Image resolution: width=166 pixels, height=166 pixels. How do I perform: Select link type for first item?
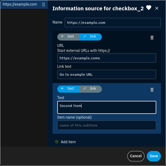pos(91,37)
